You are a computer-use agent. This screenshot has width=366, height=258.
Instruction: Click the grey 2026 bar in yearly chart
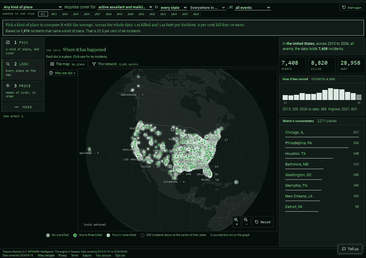pyautogui.click(x=359, y=97)
